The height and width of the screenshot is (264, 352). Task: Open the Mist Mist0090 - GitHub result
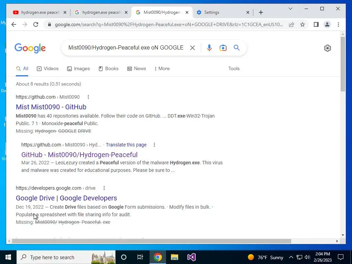[x=51, y=107]
